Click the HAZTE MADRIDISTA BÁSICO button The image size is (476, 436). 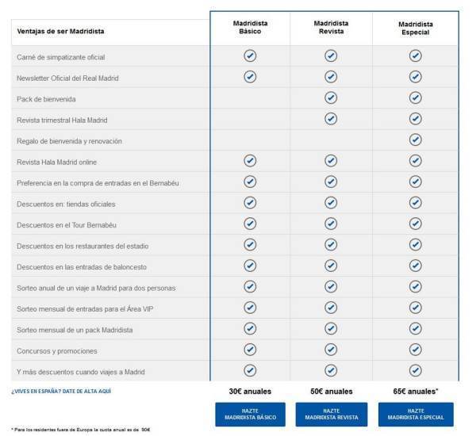click(250, 415)
